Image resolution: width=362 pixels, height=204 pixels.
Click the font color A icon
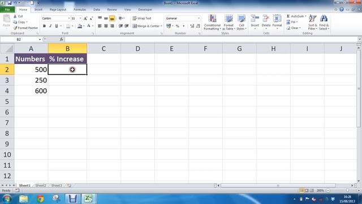[89, 26]
